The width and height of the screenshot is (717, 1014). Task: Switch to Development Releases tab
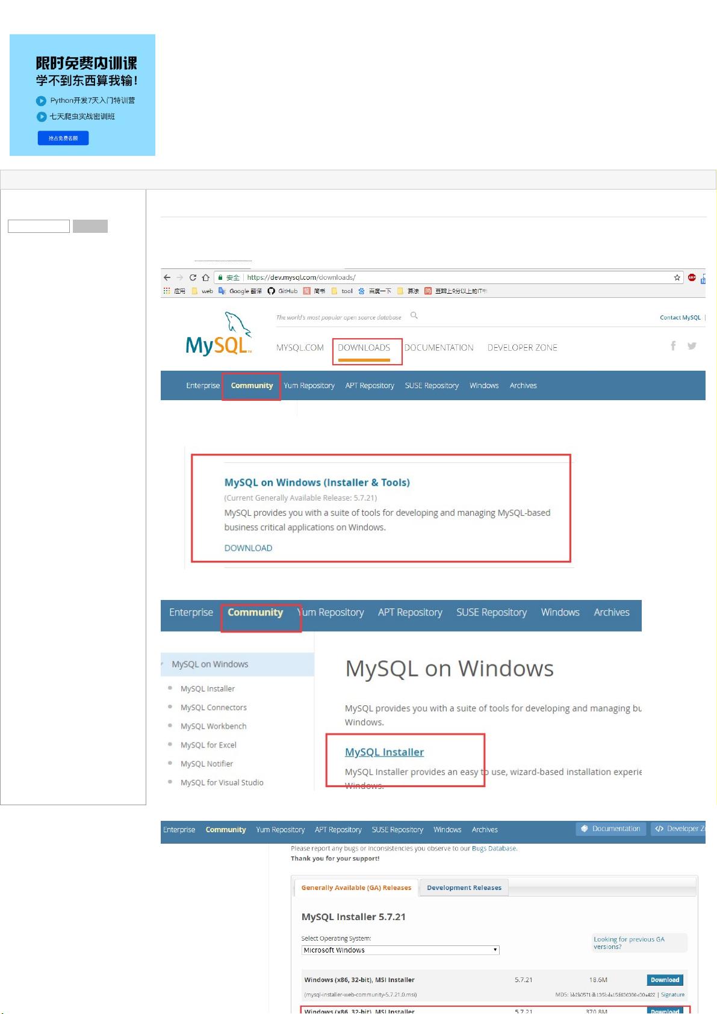(464, 888)
